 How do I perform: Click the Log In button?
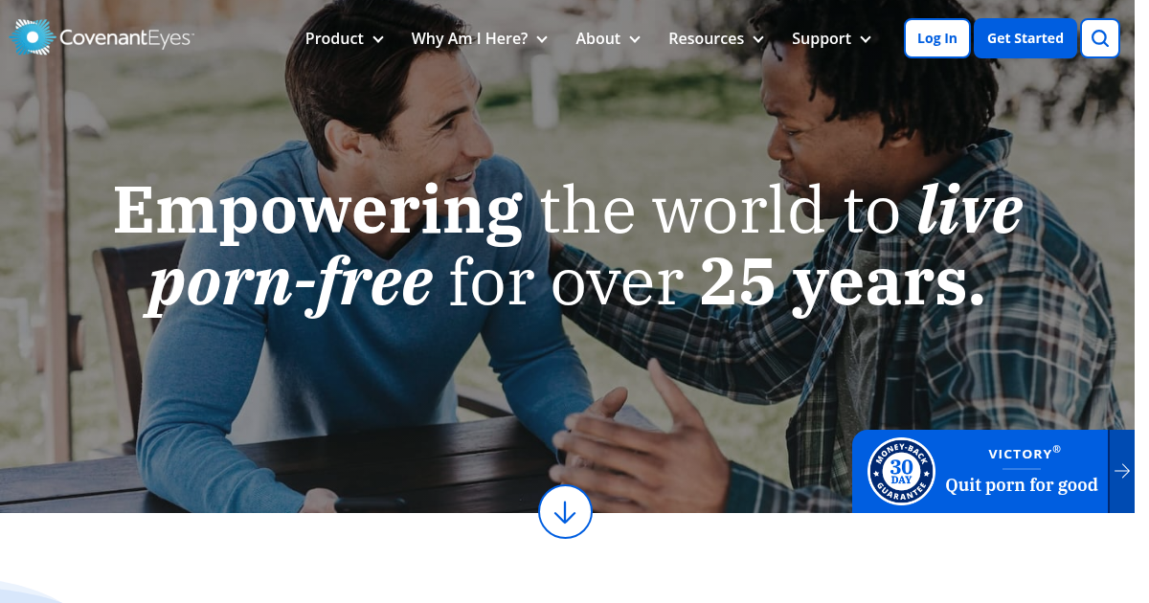(937, 38)
